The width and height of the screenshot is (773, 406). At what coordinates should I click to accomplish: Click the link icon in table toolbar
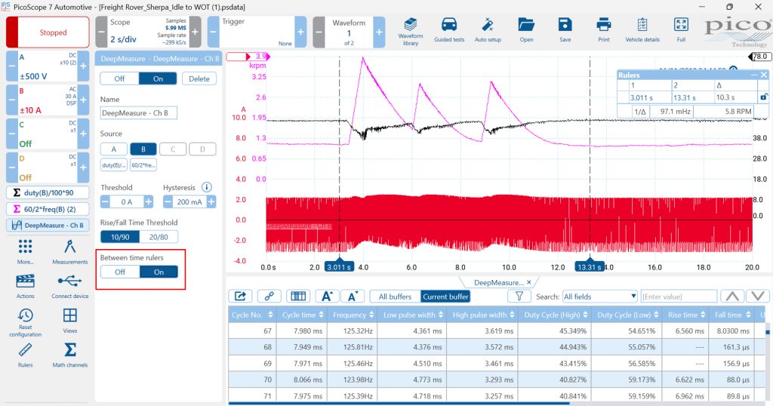tap(269, 296)
